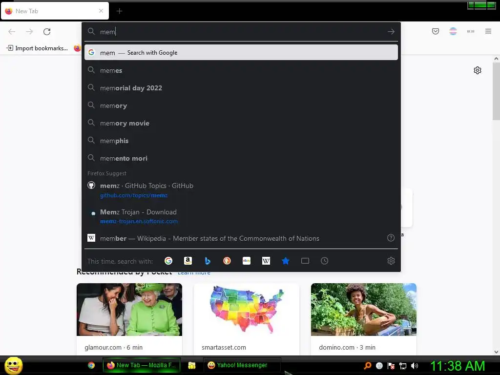Click the Go arrow in address bar
500x375 pixels.
(391, 32)
